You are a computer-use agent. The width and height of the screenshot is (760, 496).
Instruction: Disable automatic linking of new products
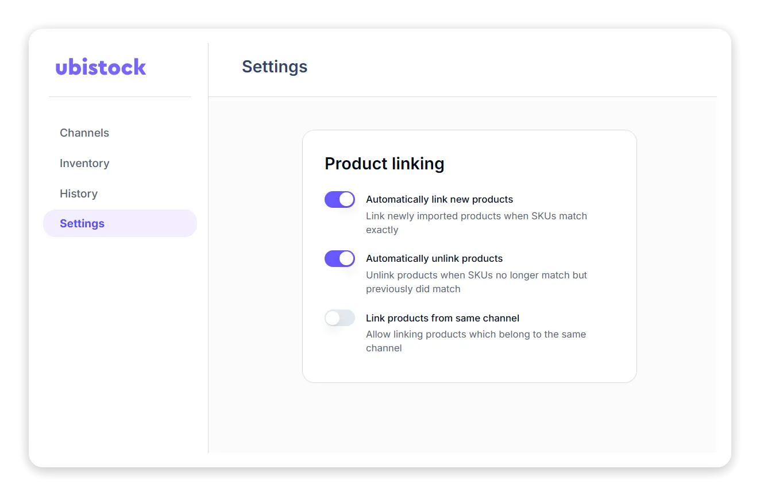(340, 199)
